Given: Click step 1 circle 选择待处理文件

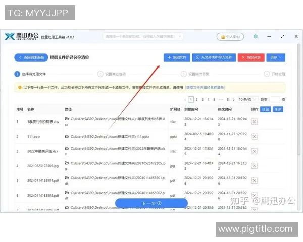Looking at the screenshot, I should (x=17, y=74).
